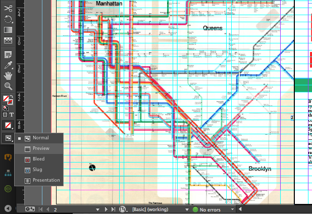Screen dimensions: 312x214
Task: Switch to Presentation mode
Action: (46, 180)
